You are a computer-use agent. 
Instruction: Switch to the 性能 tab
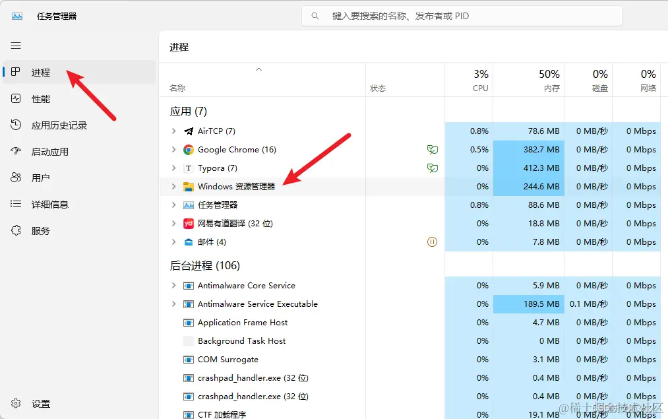(x=79, y=98)
